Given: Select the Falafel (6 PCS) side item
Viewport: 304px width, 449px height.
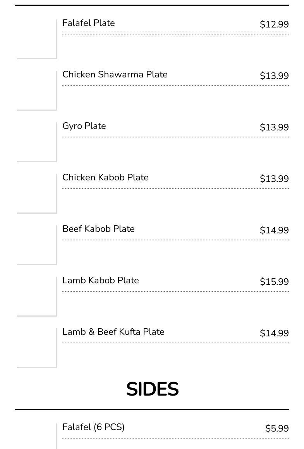Looking at the screenshot, I should point(93,427).
